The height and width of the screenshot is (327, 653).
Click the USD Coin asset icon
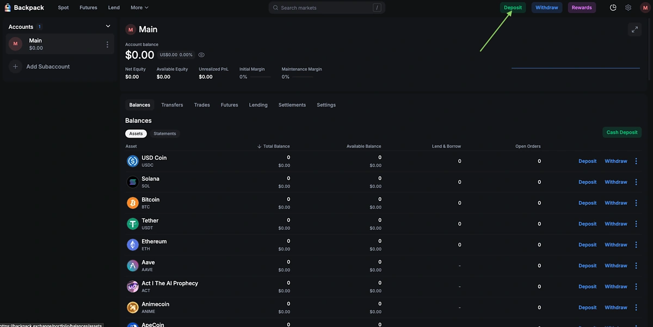(133, 161)
